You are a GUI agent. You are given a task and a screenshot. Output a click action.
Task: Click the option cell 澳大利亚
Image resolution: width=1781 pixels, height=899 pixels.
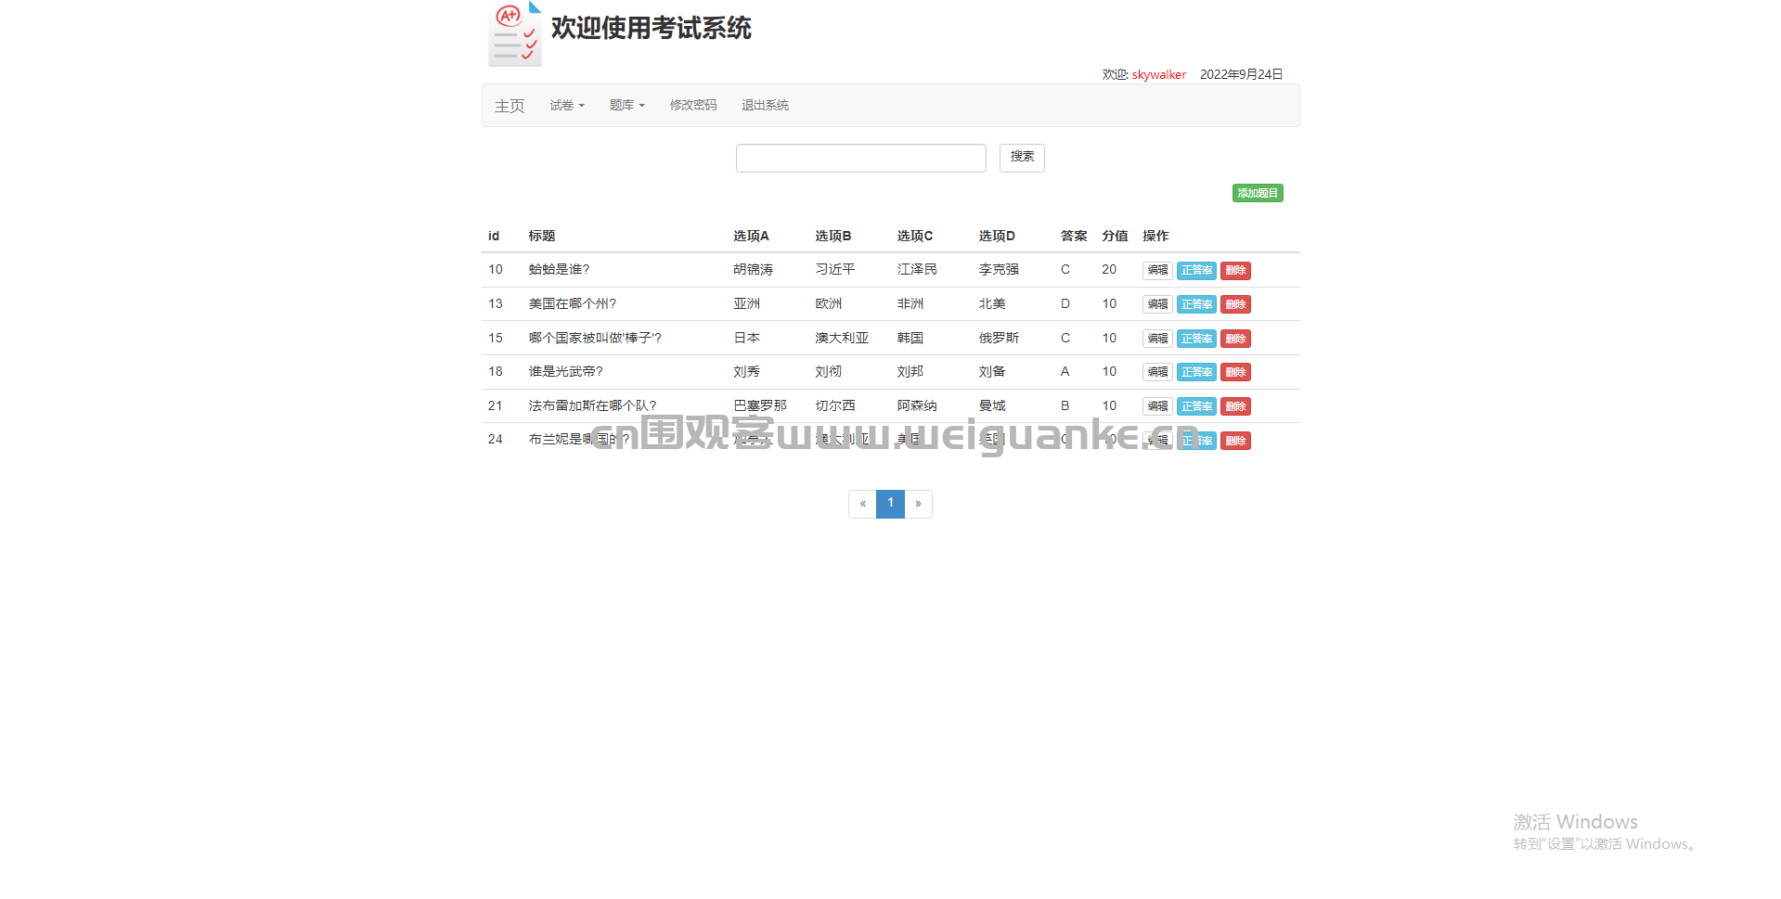(x=842, y=339)
